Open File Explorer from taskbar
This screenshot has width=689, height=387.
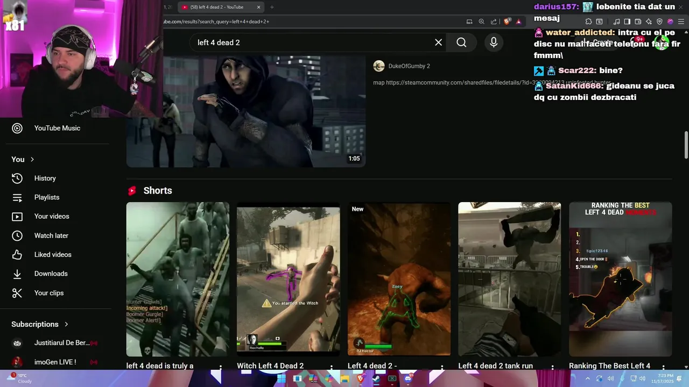(344, 378)
